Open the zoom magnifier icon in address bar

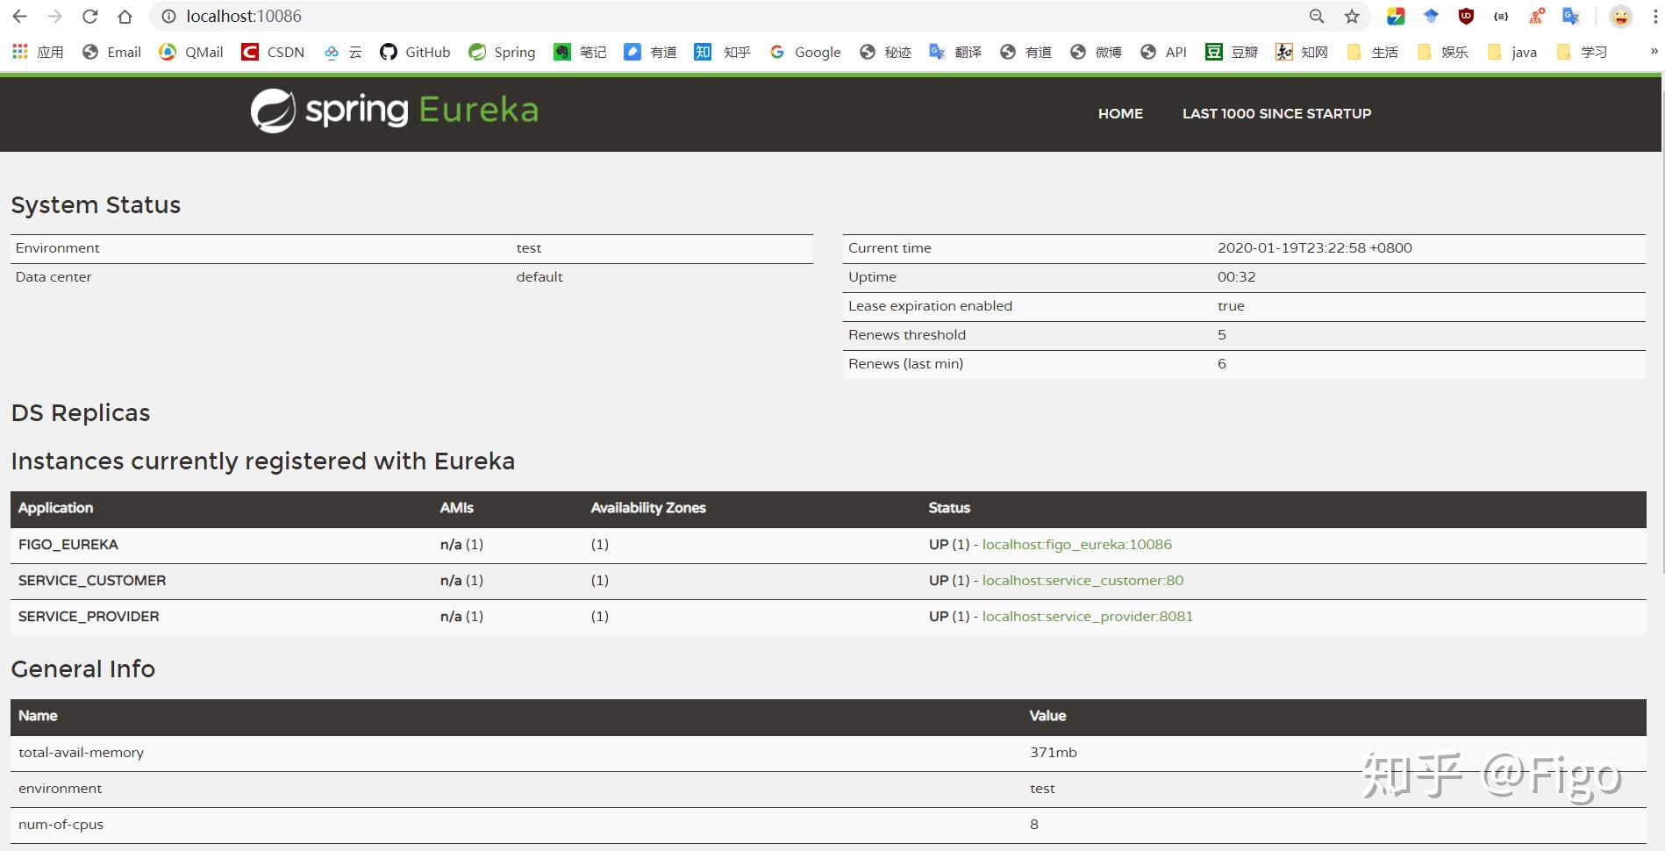1316,17
